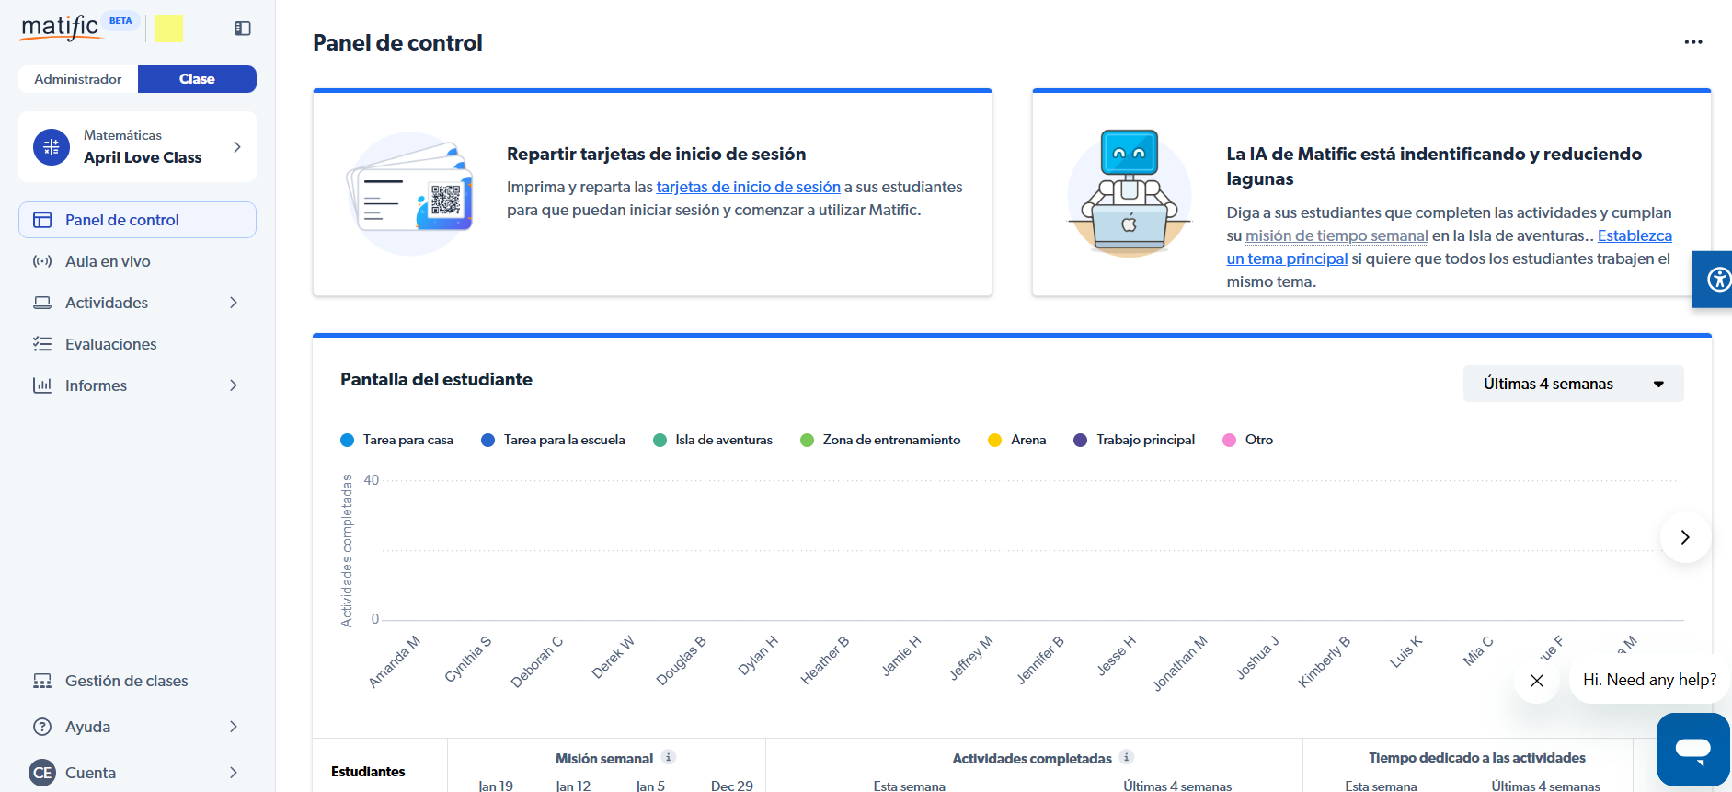The width and height of the screenshot is (1732, 792).
Task: Click the chat bubble support icon
Action: point(1692,750)
